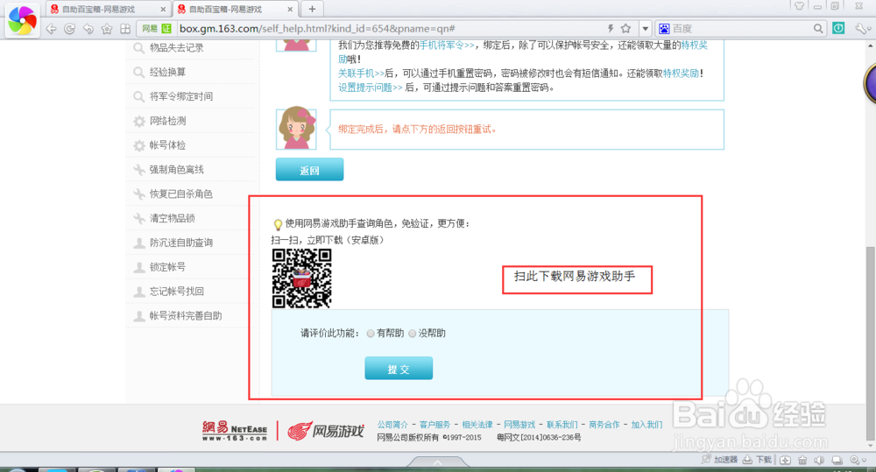Viewport: 876px width, 472px height.
Task: Close the first 自助百宝箱 tab
Action: coord(163,10)
